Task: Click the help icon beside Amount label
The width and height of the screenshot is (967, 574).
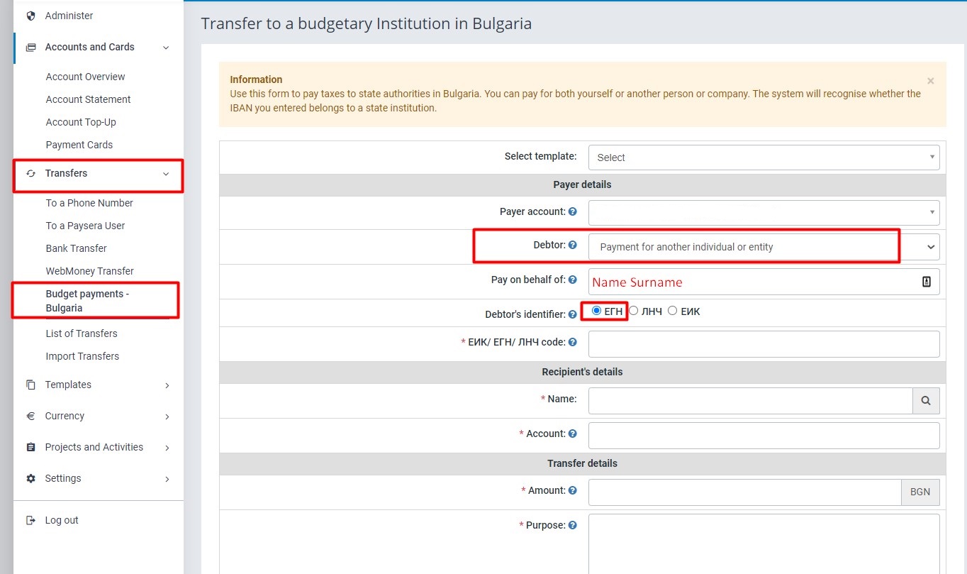Action: [573, 490]
